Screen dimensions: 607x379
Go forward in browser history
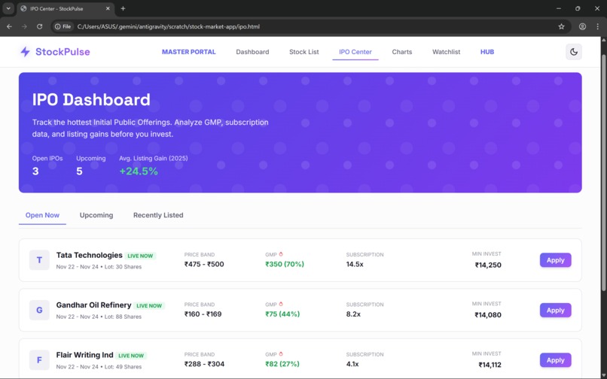(24, 26)
